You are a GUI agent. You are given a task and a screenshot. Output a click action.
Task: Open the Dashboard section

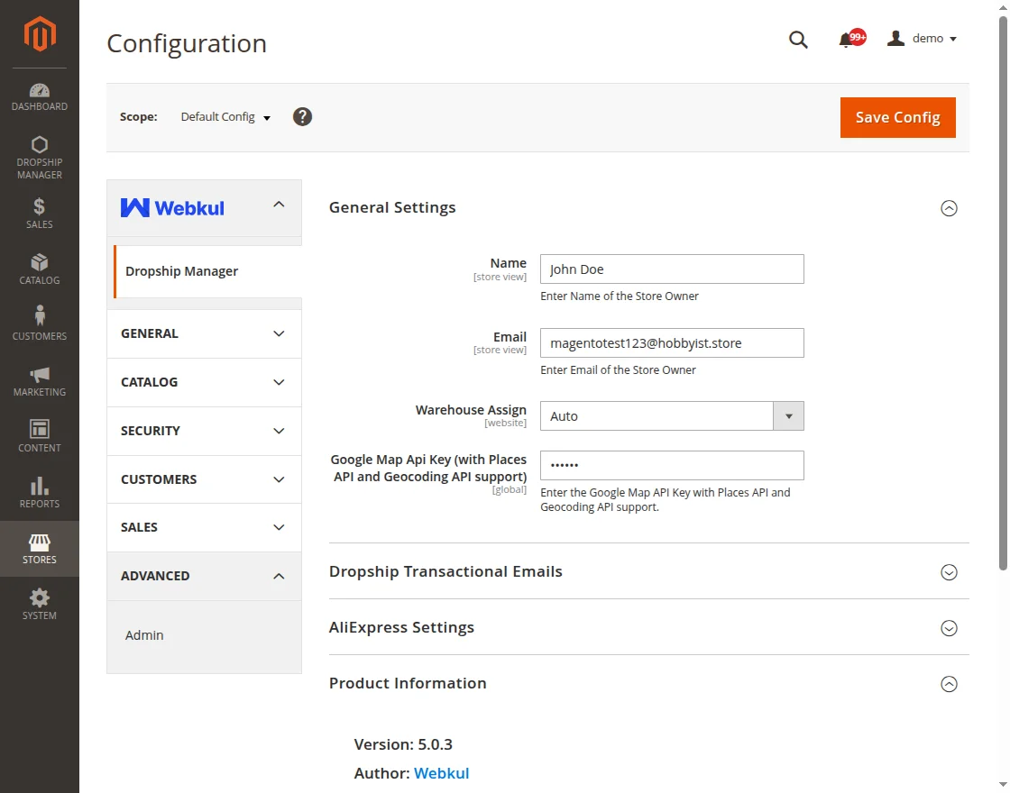coord(40,97)
